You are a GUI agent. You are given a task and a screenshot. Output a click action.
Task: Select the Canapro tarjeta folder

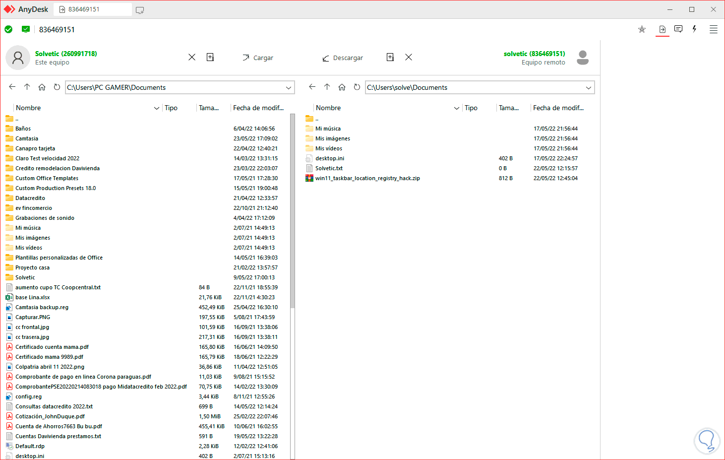click(x=35, y=148)
